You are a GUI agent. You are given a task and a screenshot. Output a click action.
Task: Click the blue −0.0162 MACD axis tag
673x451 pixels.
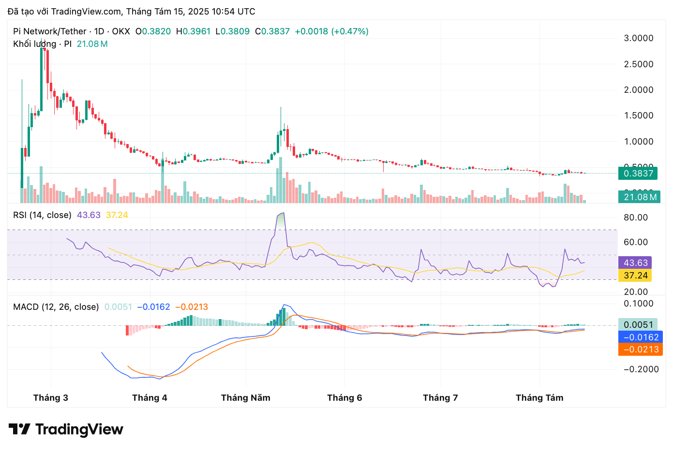coord(640,337)
